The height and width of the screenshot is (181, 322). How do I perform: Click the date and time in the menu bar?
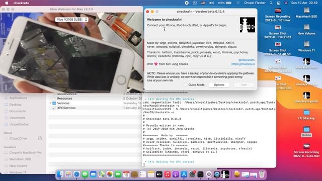pos(304,3)
